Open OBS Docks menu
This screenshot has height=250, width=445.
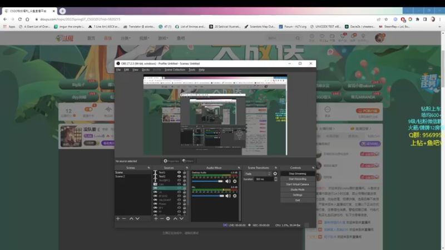click(146, 70)
